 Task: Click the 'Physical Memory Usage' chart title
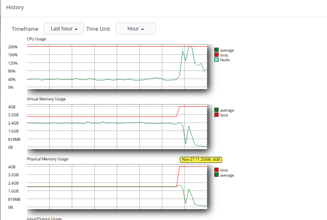point(48,159)
